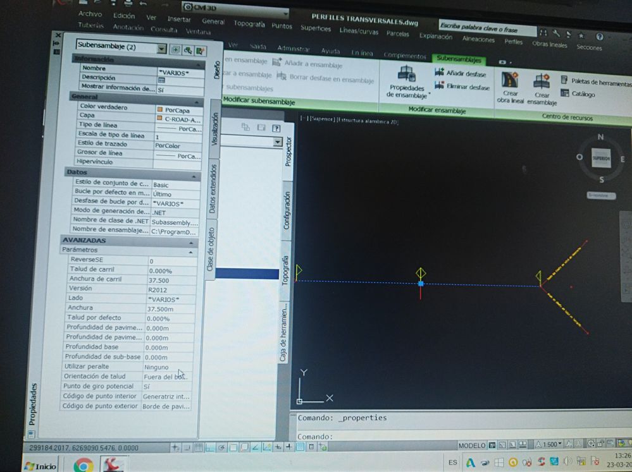Expand the Propiedades de ensamblaje dropdown arrow
Viewport: 632px width, 472px height.
point(430,95)
